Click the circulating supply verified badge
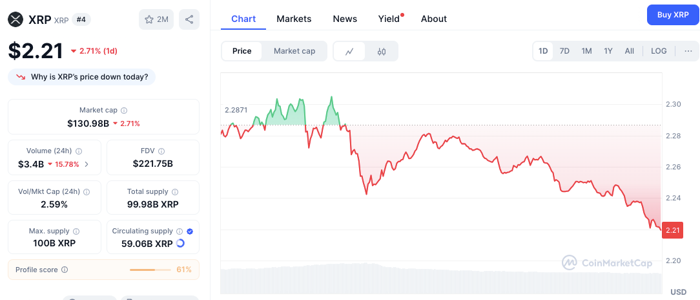The image size is (700, 300). (x=190, y=231)
